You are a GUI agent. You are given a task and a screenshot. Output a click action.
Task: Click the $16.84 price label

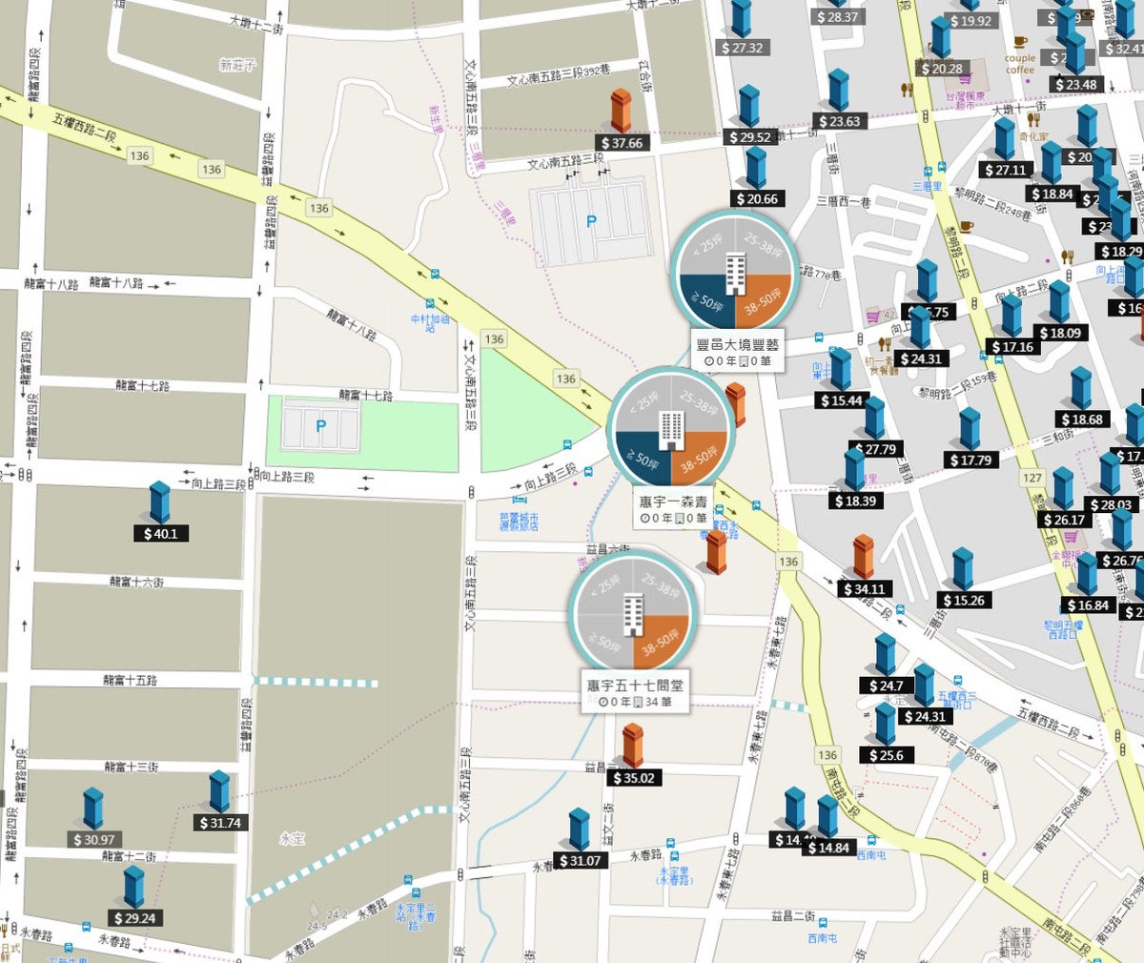(1088, 605)
